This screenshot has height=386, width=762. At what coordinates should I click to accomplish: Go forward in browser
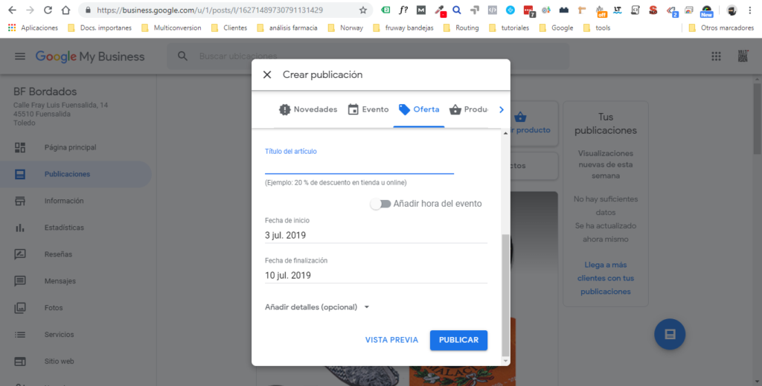pyautogui.click(x=30, y=10)
